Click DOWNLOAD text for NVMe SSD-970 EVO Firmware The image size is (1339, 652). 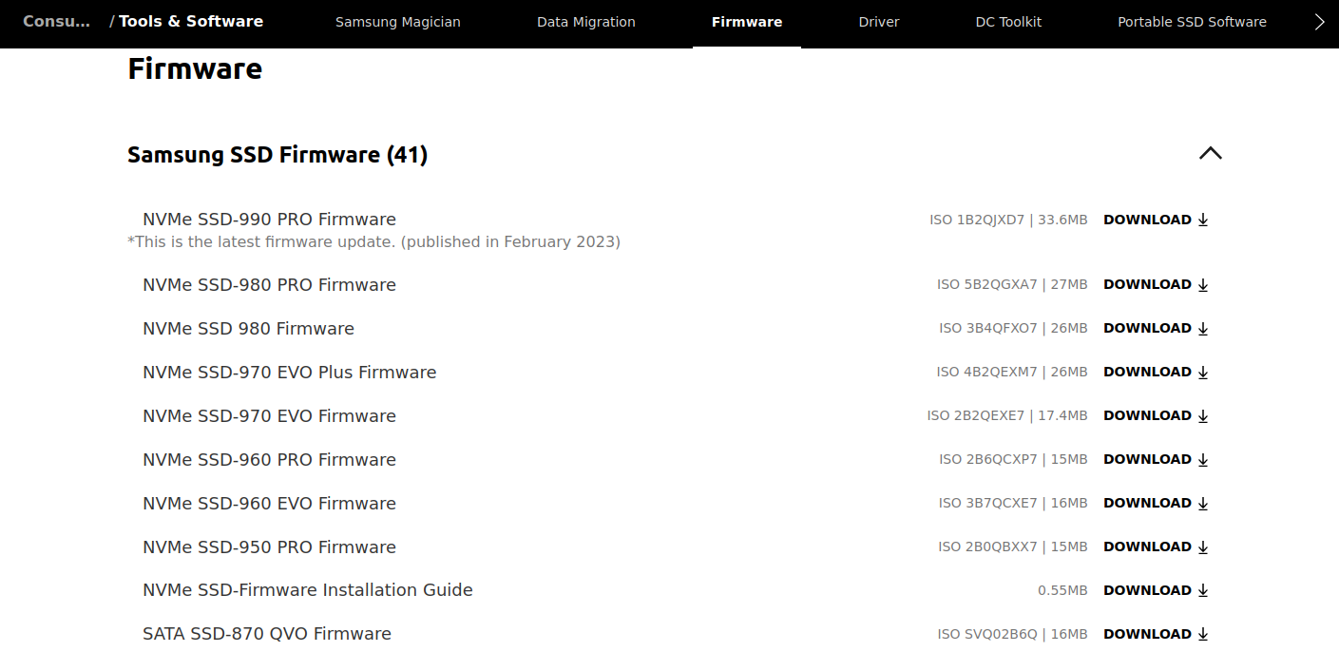(x=1147, y=415)
